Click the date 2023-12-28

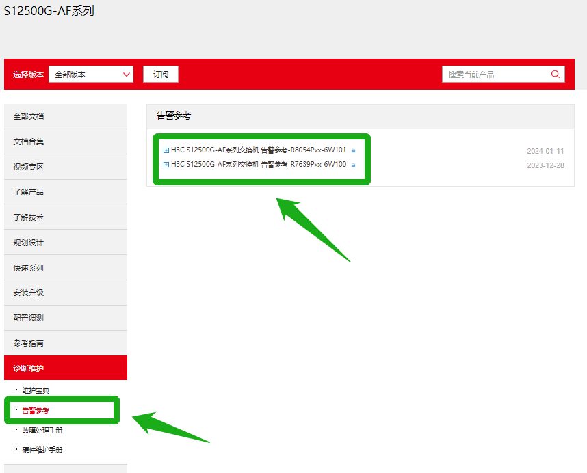545,165
